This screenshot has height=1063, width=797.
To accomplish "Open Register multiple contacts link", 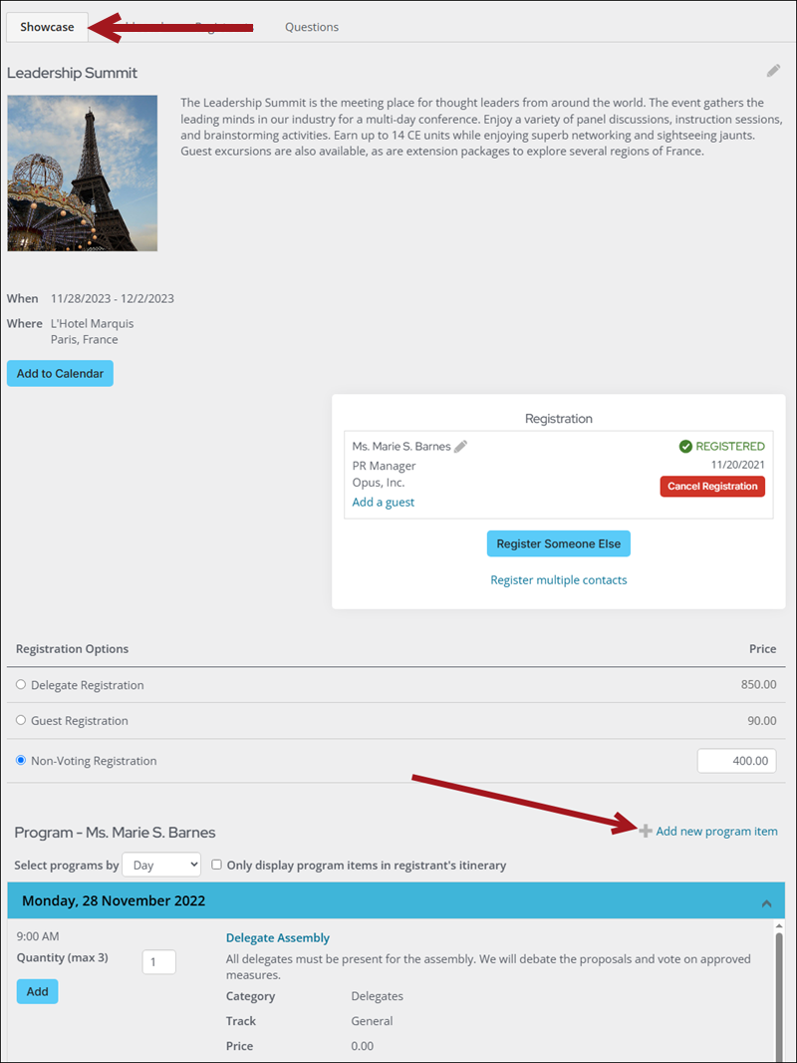I will pyautogui.click(x=559, y=580).
